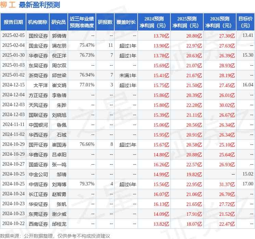The image size is (255, 239).
Task: Select the 中信证券 institution cell
Action: click(x=38, y=184)
